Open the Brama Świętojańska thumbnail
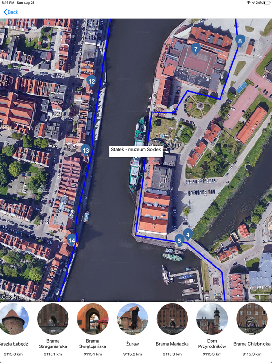 point(93,319)
